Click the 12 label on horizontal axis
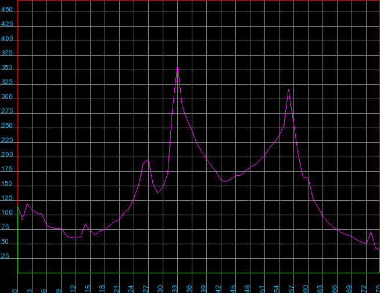The width and height of the screenshot is (380, 293). (73, 289)
